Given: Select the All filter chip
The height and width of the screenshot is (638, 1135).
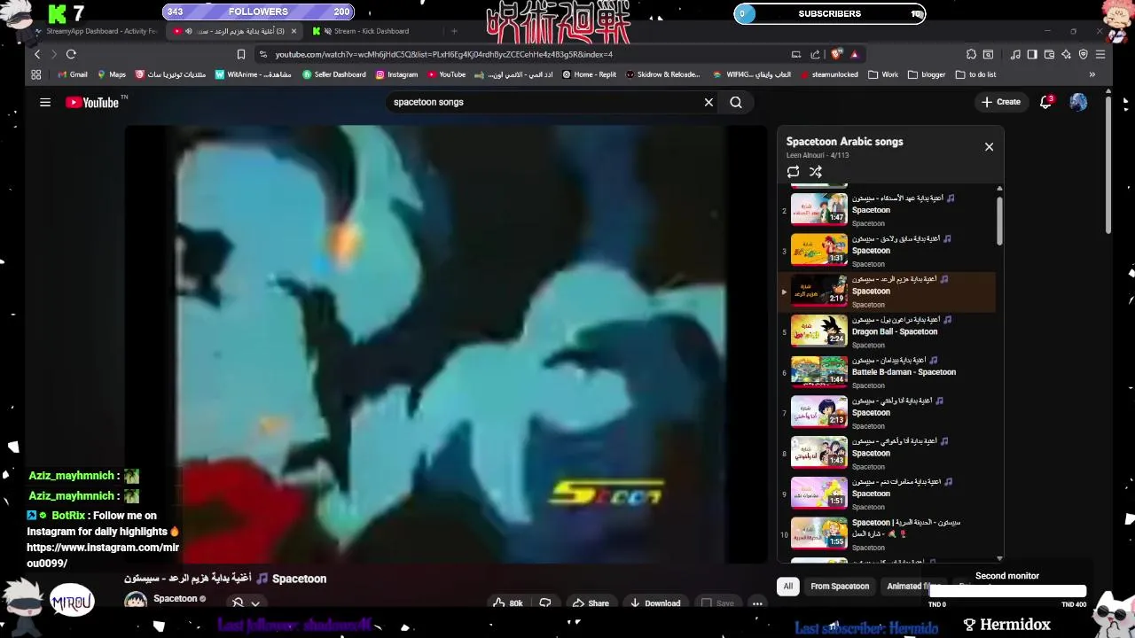Looking at the screenshot, I should tap(787, 586).
